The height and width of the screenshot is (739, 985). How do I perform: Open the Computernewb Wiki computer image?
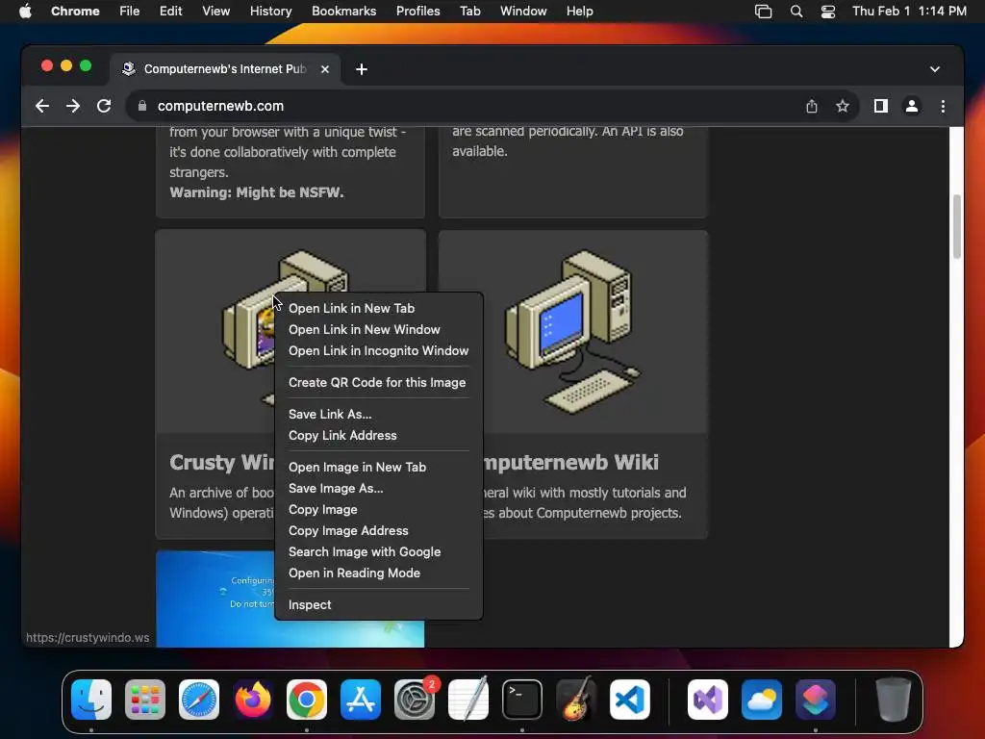[x=573, y=332]
